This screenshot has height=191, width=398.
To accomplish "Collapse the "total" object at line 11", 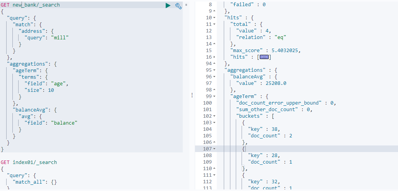I will tap(214, 24).
